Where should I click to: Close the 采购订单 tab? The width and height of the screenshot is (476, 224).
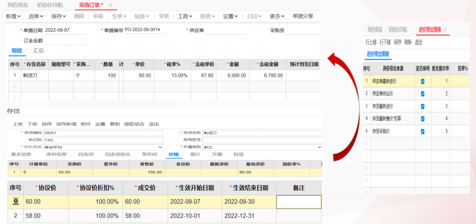pos(110,5)
